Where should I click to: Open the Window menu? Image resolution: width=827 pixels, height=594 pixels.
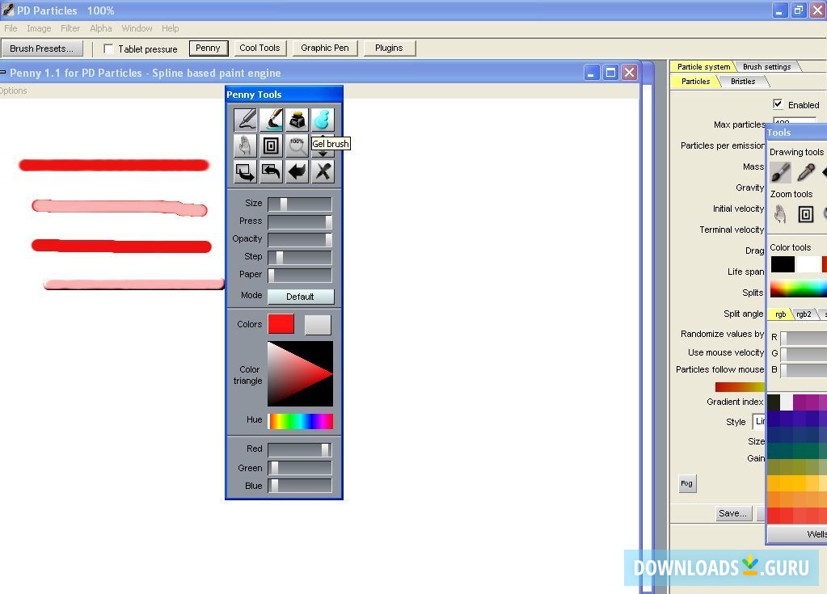tap(137, 28)
